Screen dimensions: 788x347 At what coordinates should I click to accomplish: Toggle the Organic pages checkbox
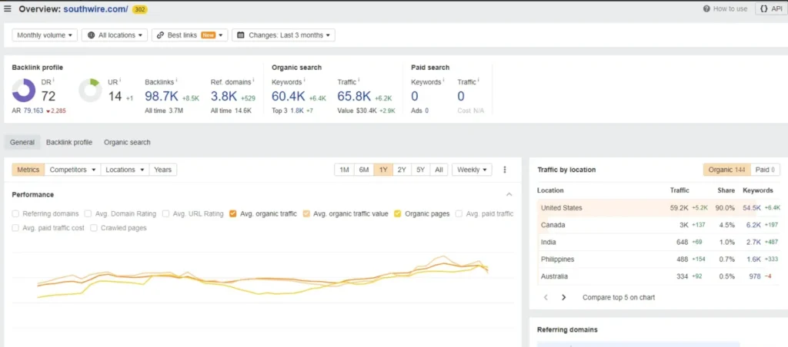point(398,214)
